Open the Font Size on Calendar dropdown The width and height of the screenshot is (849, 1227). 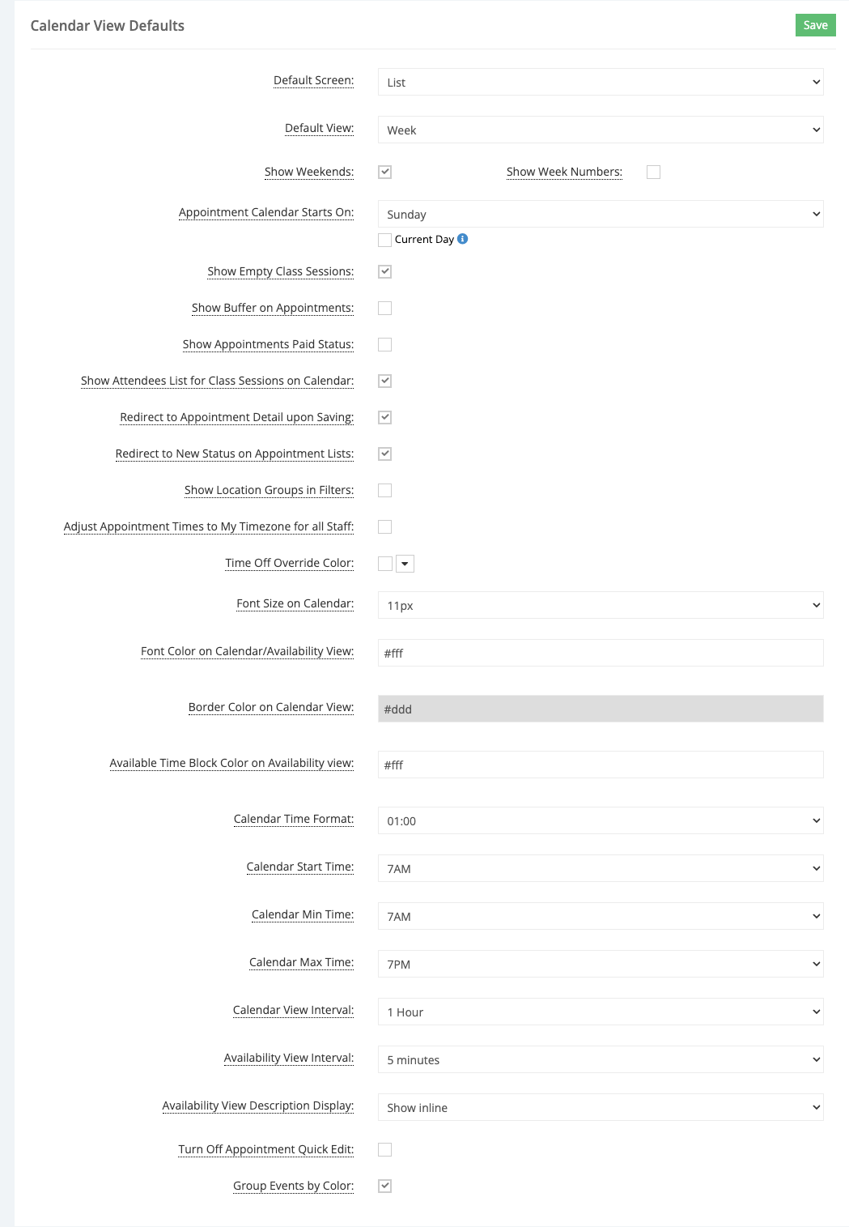[599, 604]
